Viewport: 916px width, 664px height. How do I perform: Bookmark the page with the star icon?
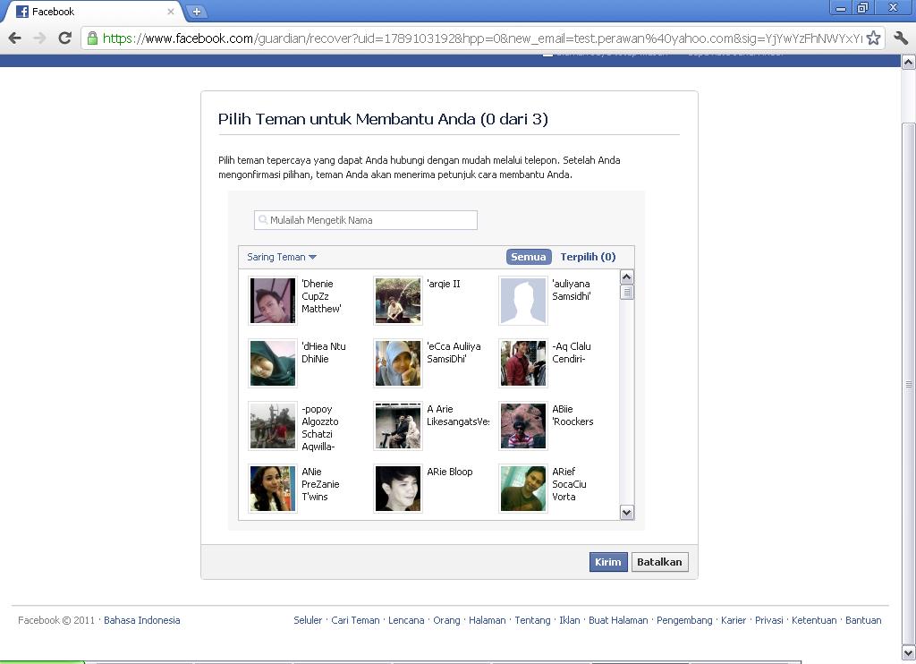(x=873, y=38)
